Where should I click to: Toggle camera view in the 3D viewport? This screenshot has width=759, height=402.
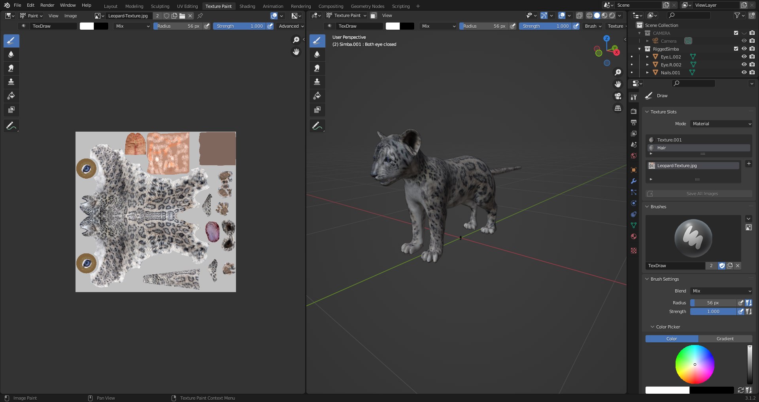tap(618, 96)
